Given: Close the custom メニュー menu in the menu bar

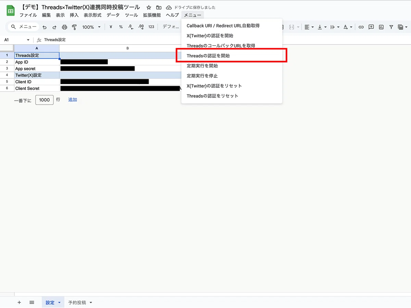Looking at the screenshot, I should tap(192, 15).
